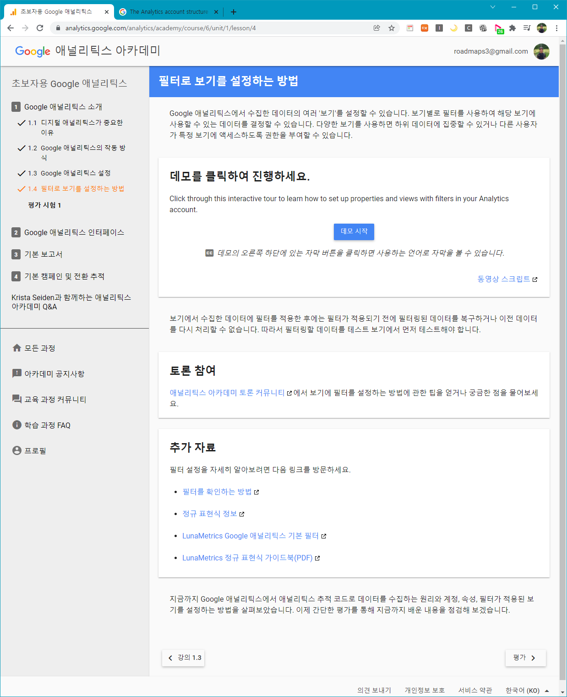
Task: Click the orange EX extension icon
Action: [x=425, y=28]
